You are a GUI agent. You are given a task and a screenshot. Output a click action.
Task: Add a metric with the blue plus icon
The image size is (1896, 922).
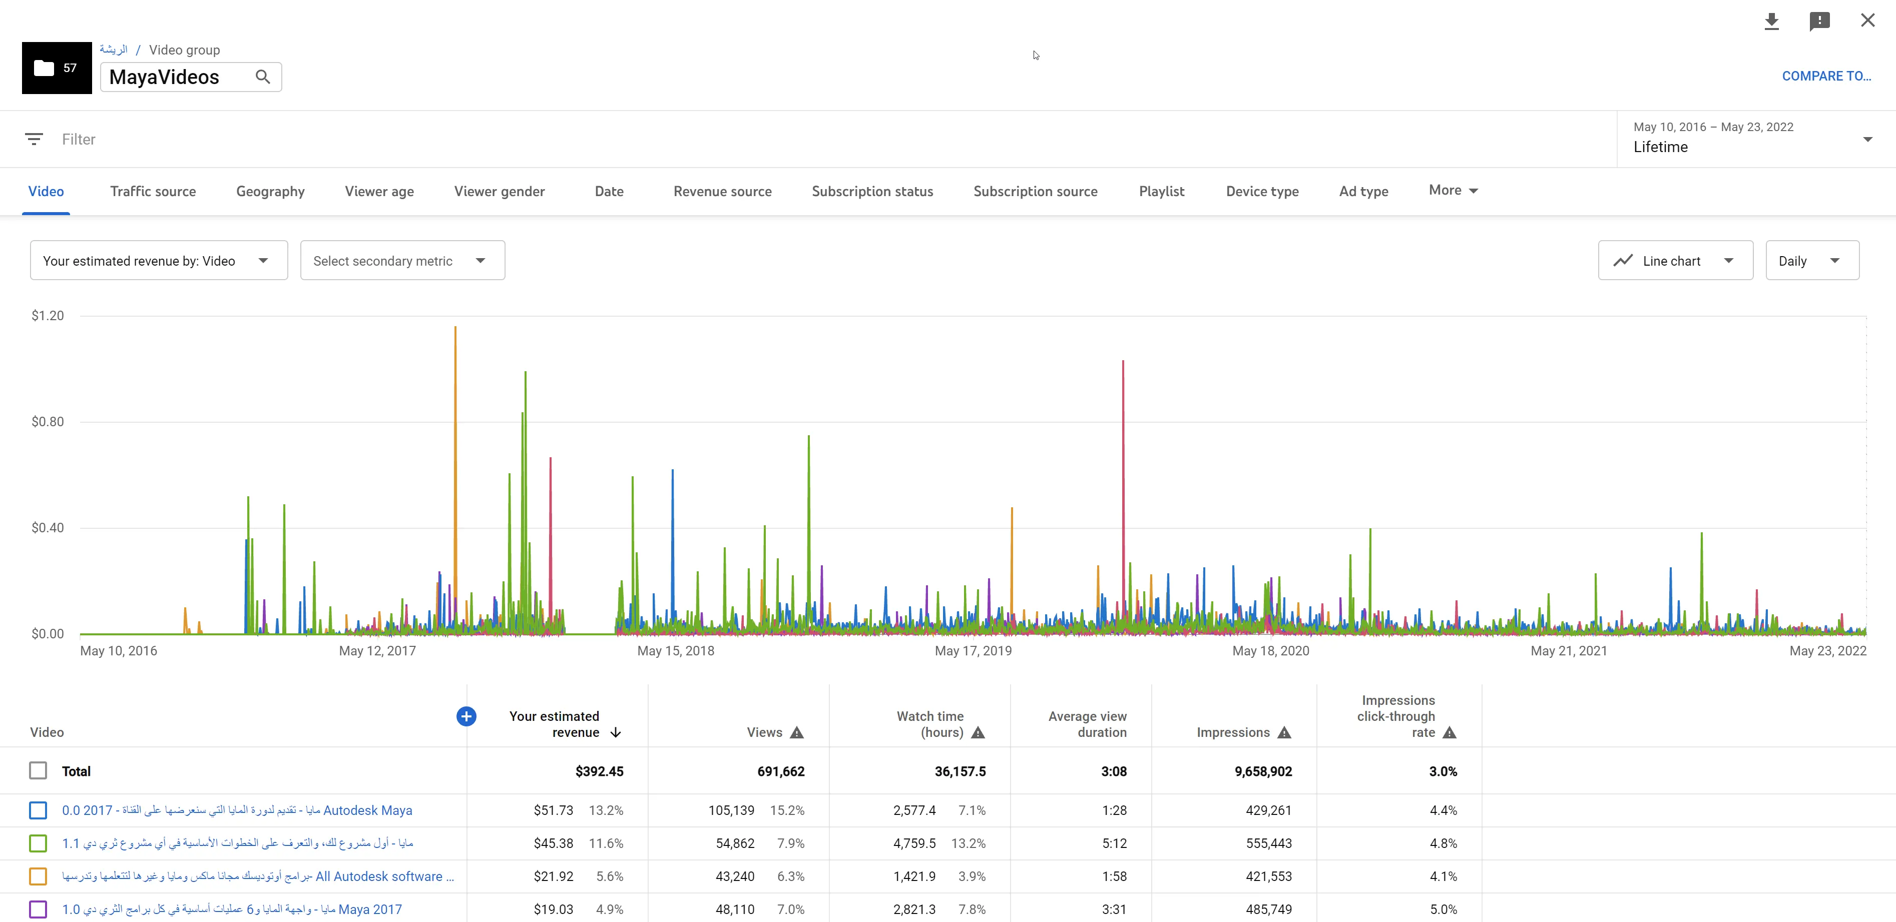(466, 716)
